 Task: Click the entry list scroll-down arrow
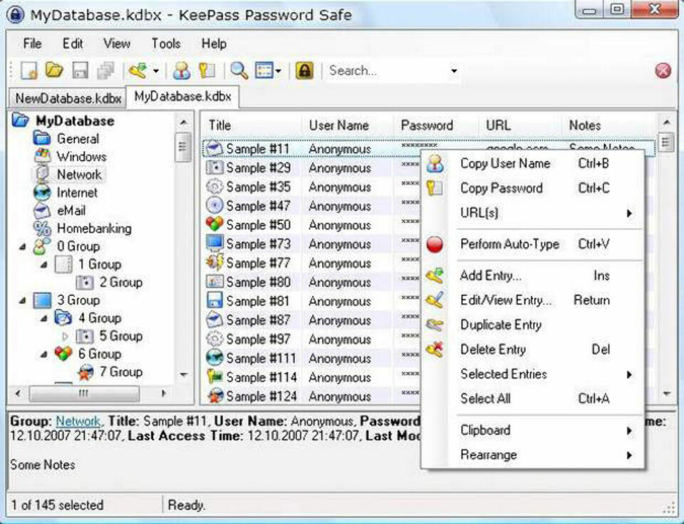click(x=667, y=394)
